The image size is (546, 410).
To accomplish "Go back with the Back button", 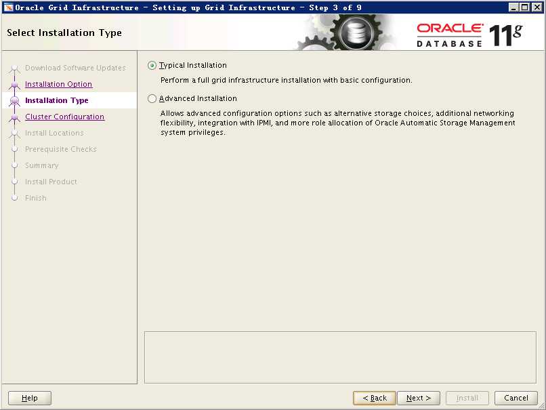I will pos(375,398).
